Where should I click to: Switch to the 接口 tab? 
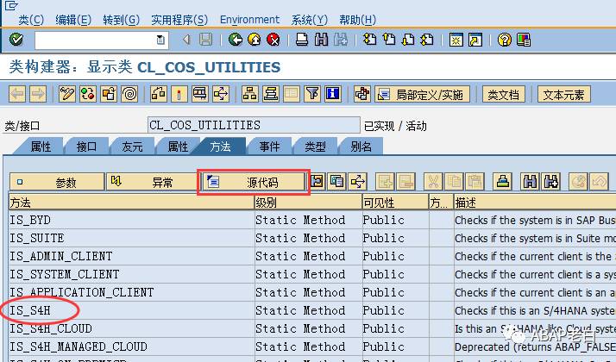(86, 147)
